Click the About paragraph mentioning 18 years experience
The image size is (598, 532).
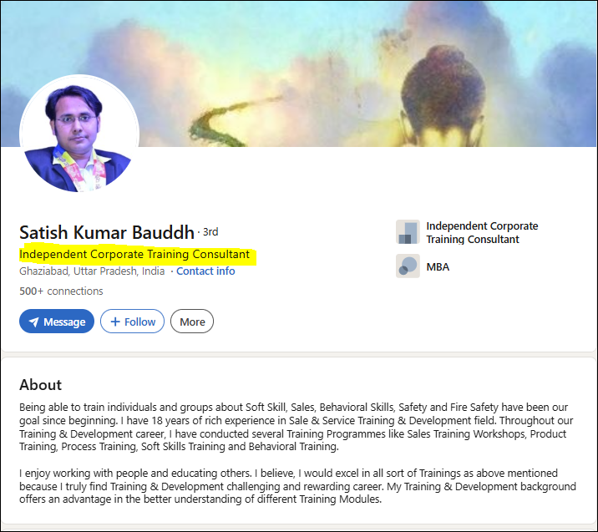(x=298, y=427)
